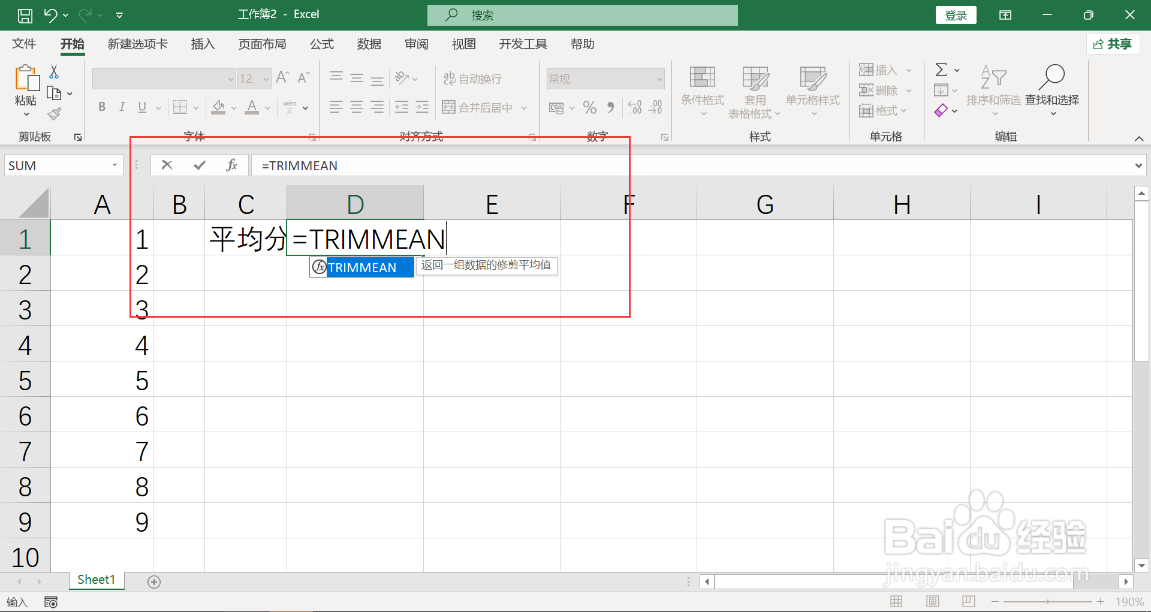Switch to Page Layout view icon
1151x612 pixels.
[x=932, y=601]
